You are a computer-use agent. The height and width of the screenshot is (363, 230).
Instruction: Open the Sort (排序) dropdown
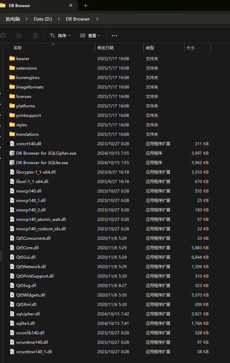point(60,35)
